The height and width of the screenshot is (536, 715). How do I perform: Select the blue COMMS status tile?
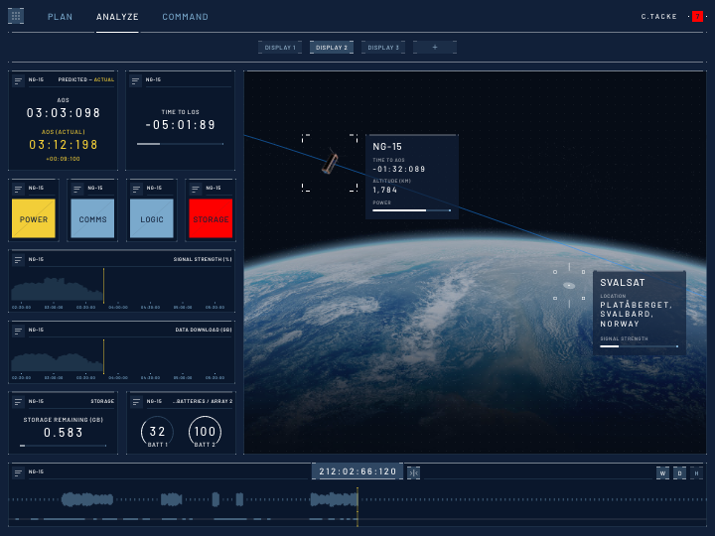92,218
